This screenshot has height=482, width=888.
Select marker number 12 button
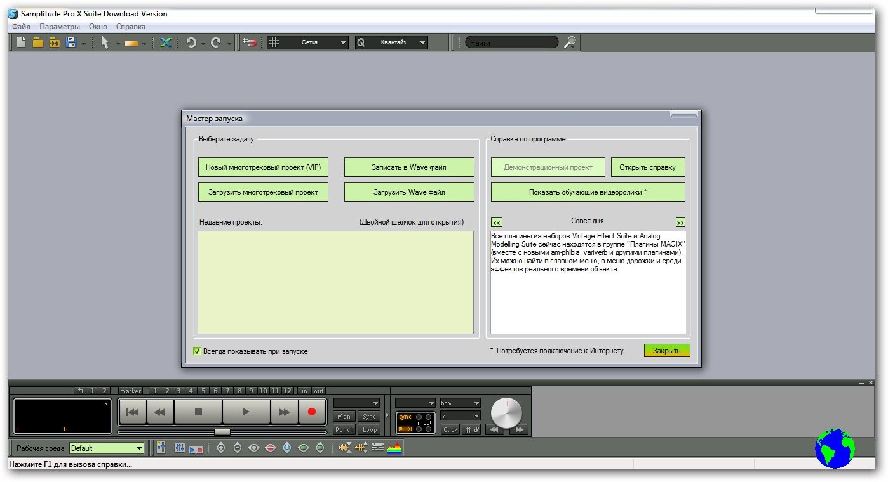point(288,391)
